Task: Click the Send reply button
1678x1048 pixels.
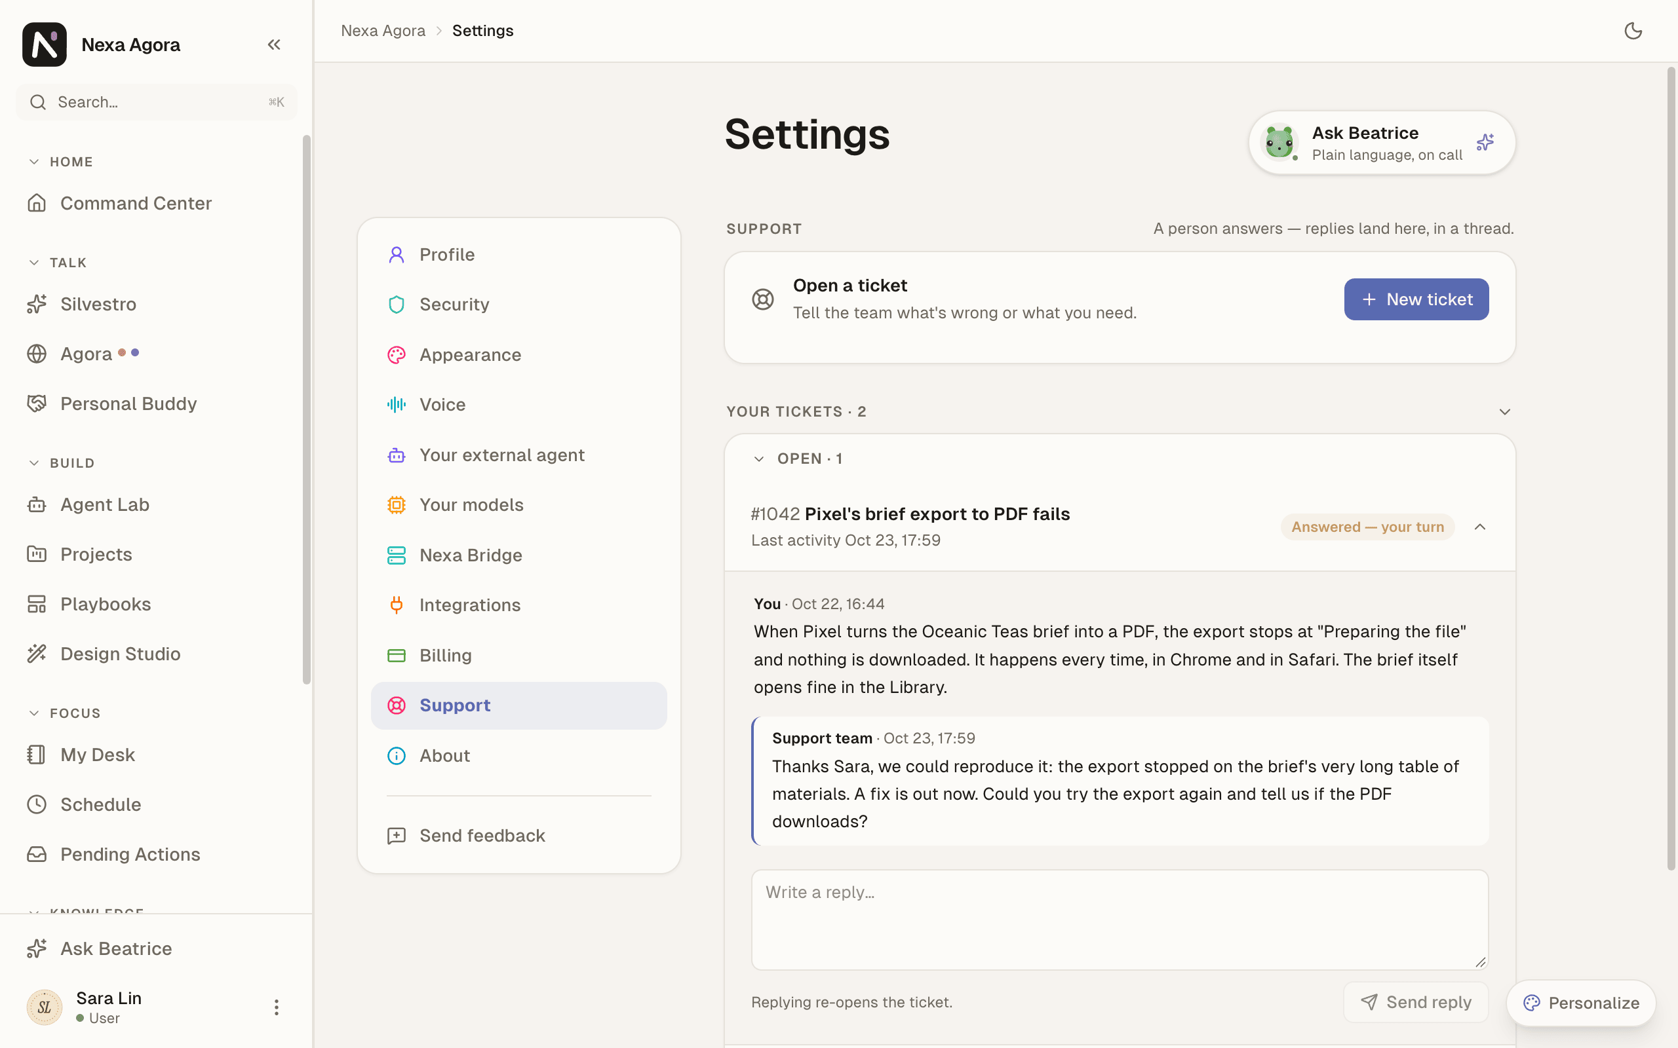Action: (x=1416, y=1002)
